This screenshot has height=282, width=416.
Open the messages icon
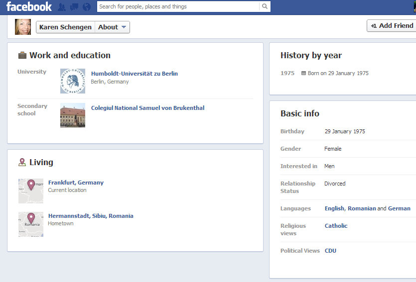pyautogui.click(x=74, y=7)
